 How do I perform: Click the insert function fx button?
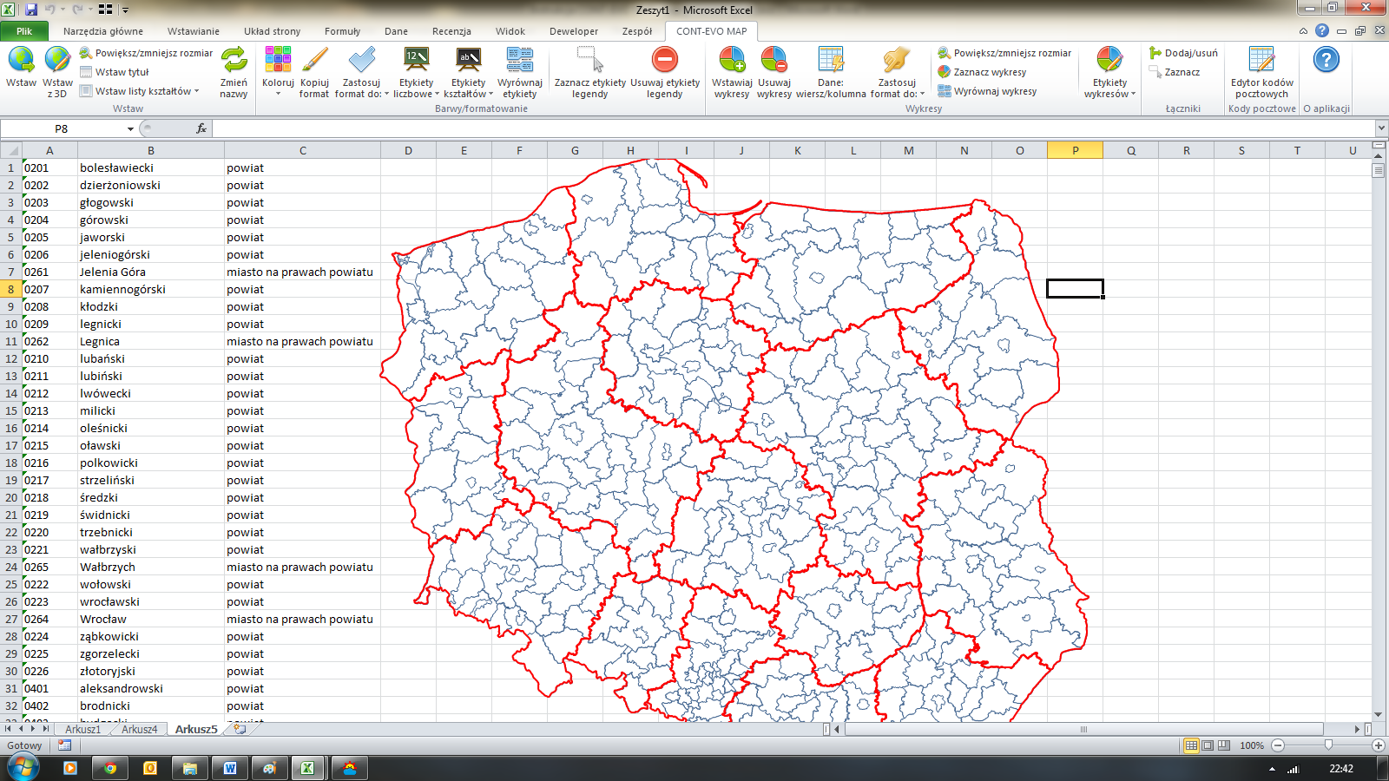point(201,128)
